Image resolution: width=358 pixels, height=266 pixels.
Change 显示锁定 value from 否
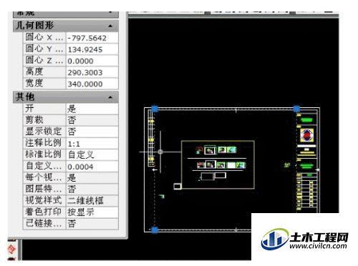(x=92, y=132)
